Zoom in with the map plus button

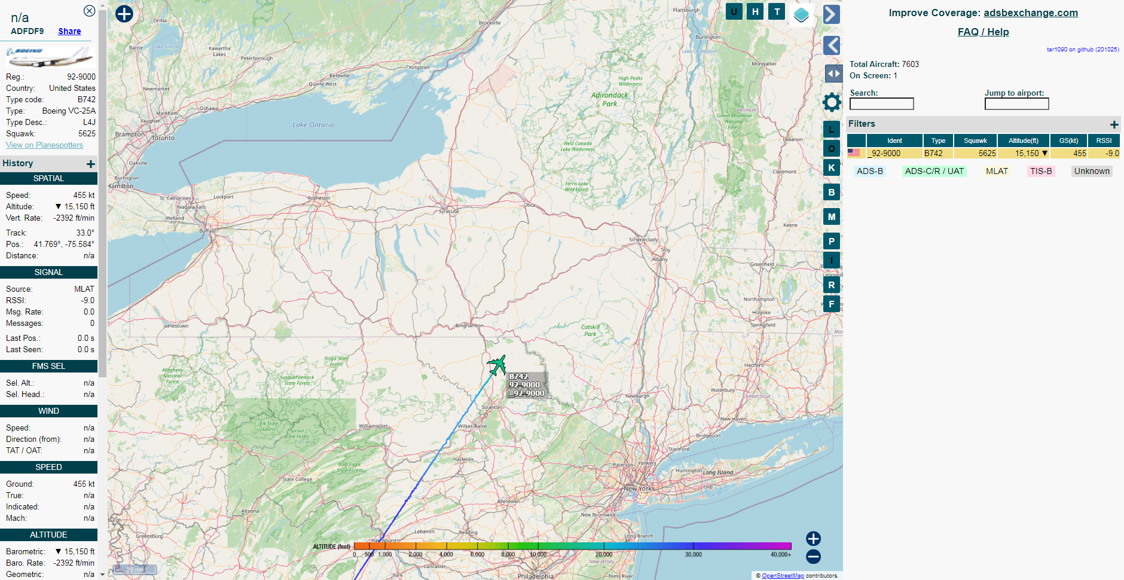813,539
